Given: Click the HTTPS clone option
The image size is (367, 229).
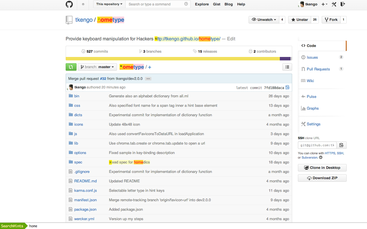Looking at the screenshot, I should point(330,153).
